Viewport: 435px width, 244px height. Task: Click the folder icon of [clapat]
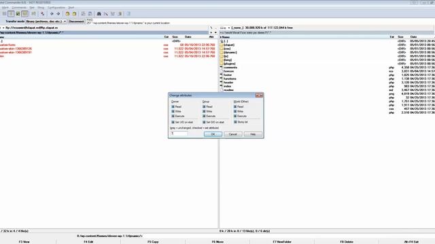pyautogui.click(x=222, y=45)
